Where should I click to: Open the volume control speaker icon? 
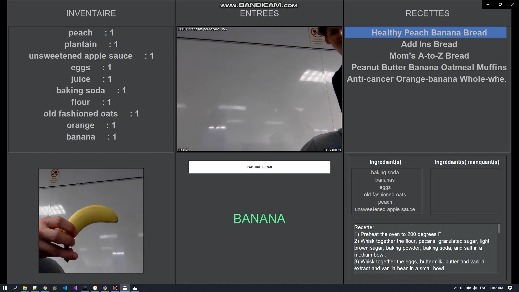click(x=475, y=288)
